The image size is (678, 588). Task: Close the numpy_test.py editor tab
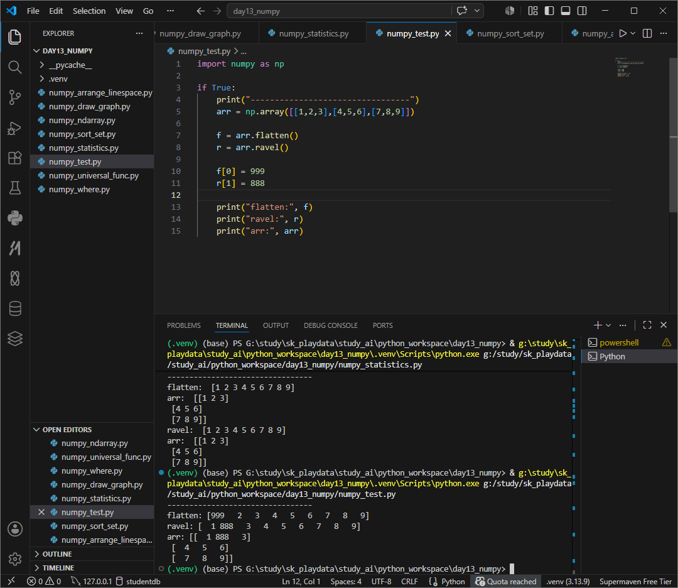pyautogui.click(x=448, y=33)
